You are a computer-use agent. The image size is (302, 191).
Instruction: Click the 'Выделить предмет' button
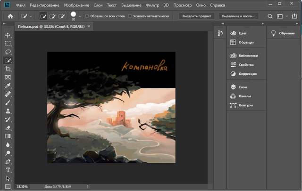coord(197,16)
